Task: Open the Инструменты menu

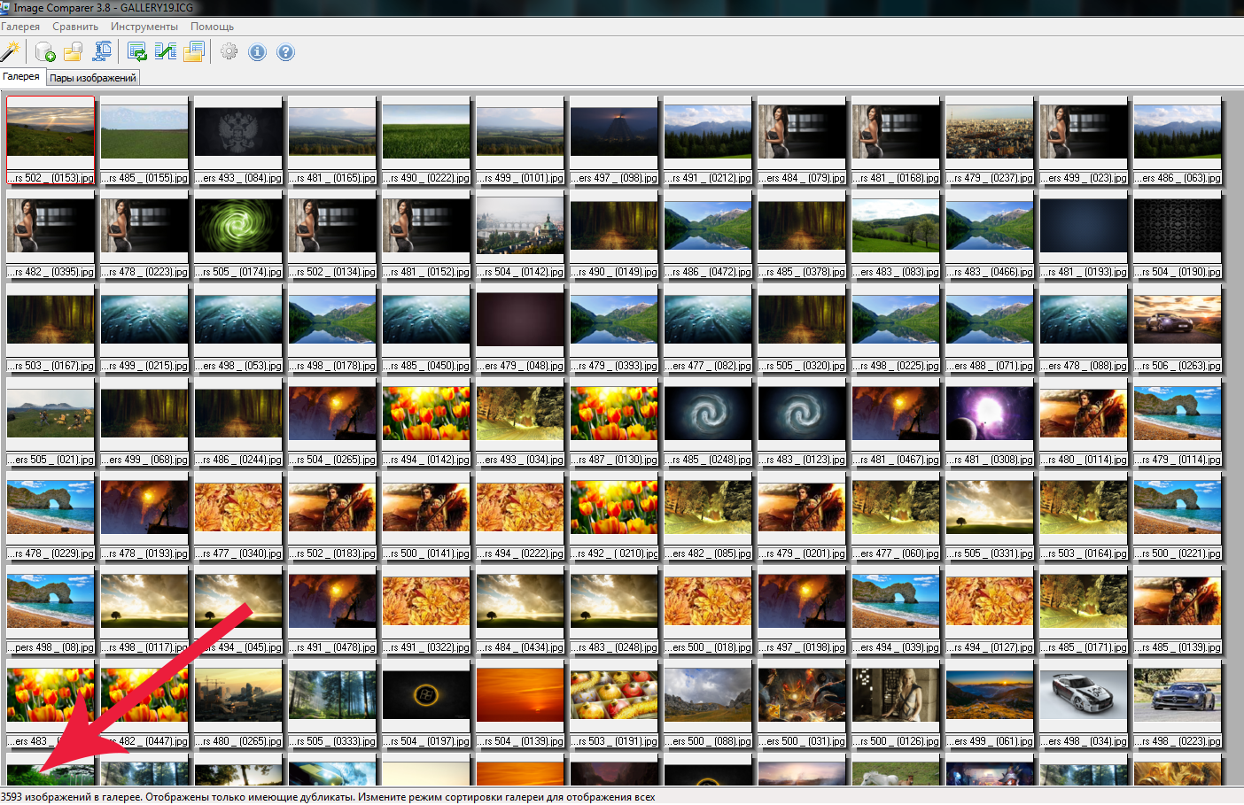Action: point(144,27)
